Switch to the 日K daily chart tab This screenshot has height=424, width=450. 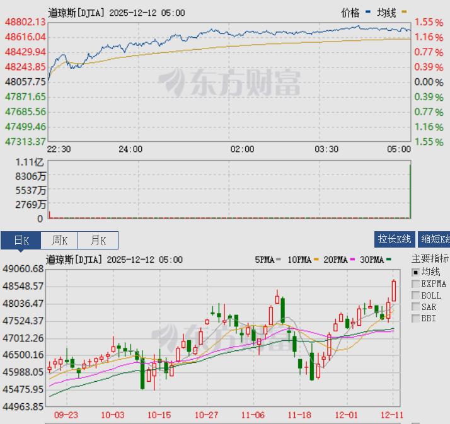[21, 240]
